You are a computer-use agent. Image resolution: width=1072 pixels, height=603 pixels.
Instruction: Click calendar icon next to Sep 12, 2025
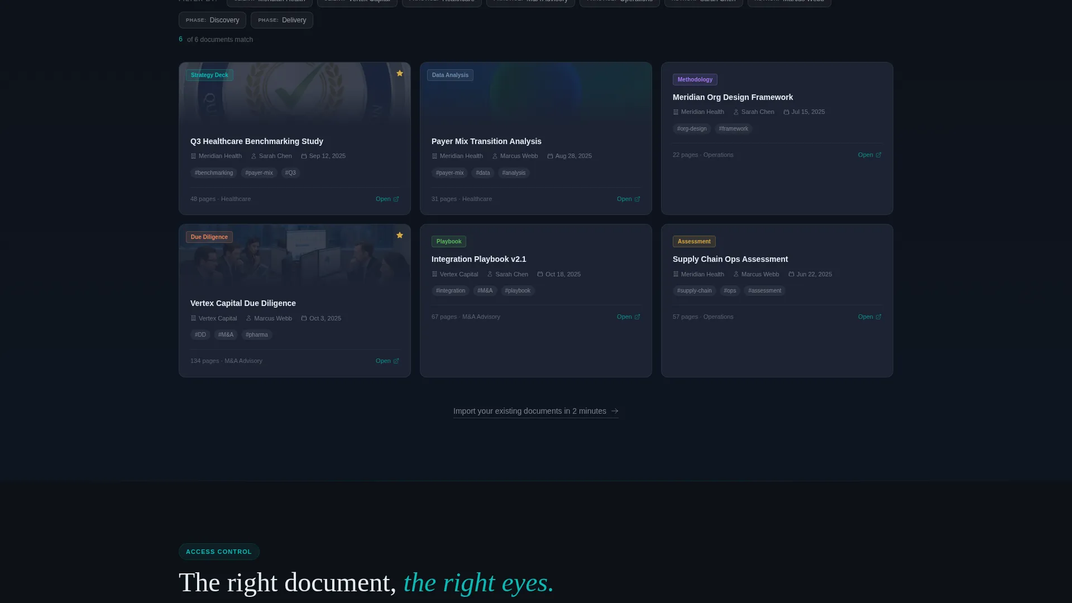[304, 156]
